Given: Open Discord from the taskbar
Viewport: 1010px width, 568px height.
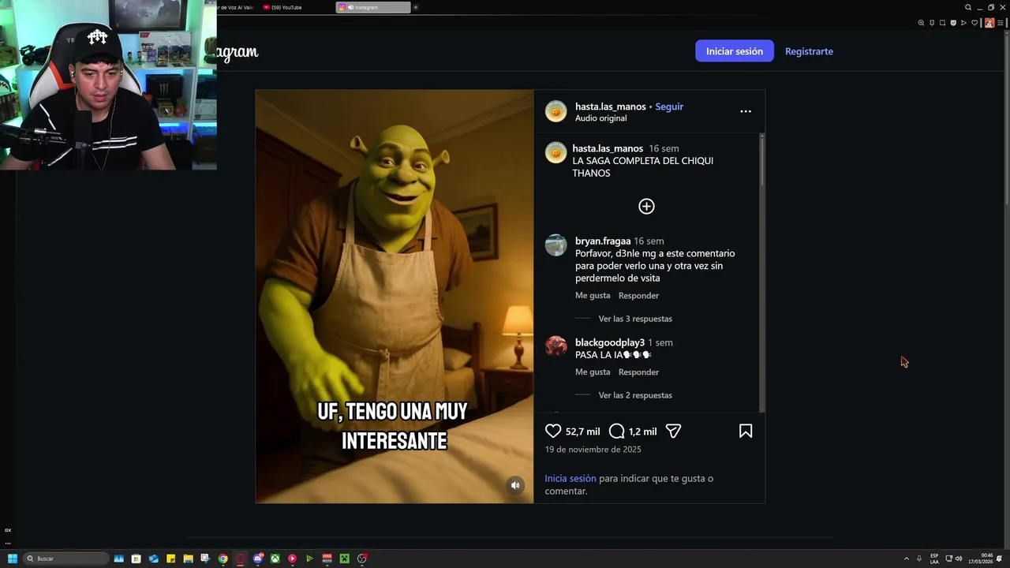Looking at the screenshot, I should tap(257, 559).
